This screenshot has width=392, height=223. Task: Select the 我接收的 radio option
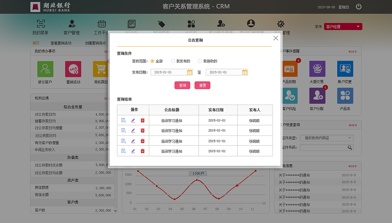tap(200, 61)
